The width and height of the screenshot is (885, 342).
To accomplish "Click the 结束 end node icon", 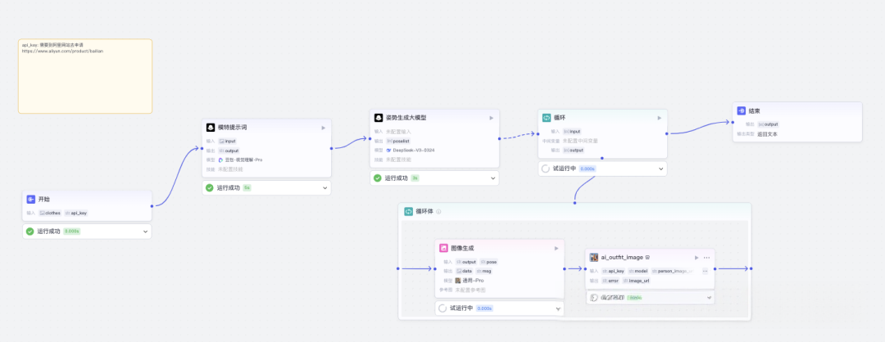I will coord(742,110).
